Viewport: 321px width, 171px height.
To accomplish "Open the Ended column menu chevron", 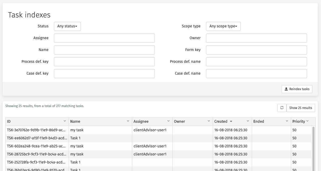I will (x=287, y=121).
